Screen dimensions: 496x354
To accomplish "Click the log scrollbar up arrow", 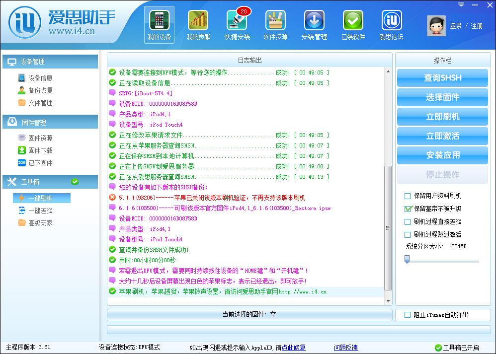I will (388, 71).
